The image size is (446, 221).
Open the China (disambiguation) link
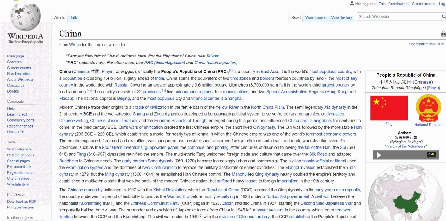pos(216,63)
